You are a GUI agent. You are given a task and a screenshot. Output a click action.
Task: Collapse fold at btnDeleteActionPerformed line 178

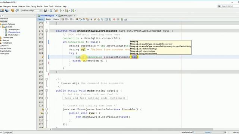click(47, 31)
